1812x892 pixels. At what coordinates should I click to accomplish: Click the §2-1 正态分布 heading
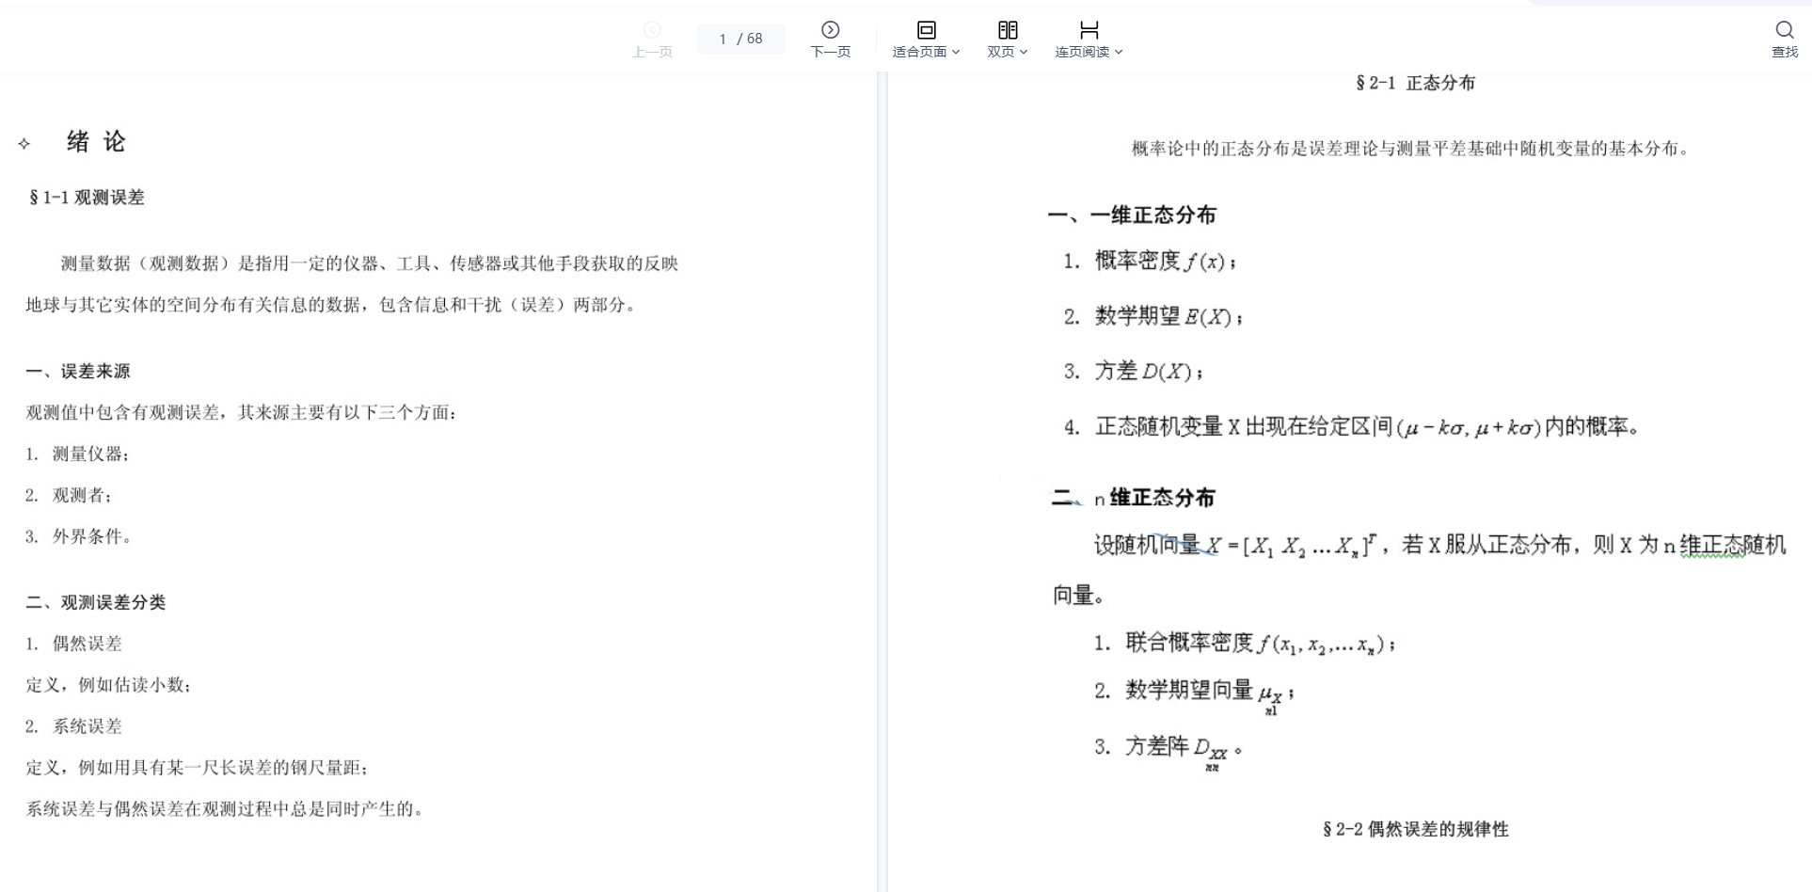click(1415, 83)
